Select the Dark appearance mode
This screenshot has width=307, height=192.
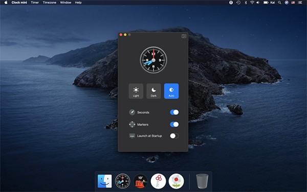point(153,91)
